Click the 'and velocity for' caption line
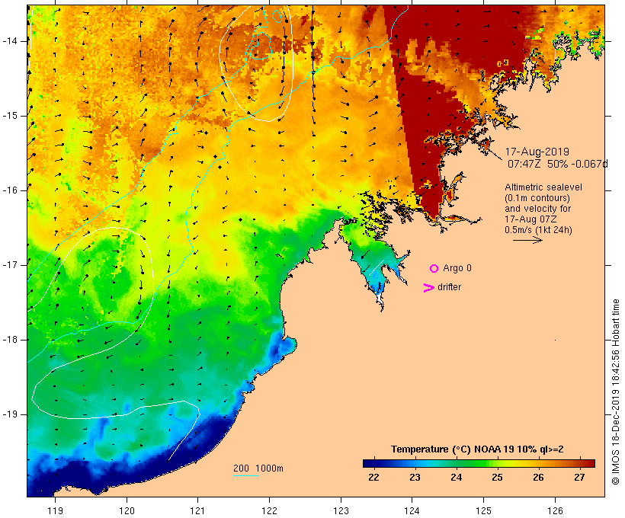625x518 pixels. [x=537, y=209]
